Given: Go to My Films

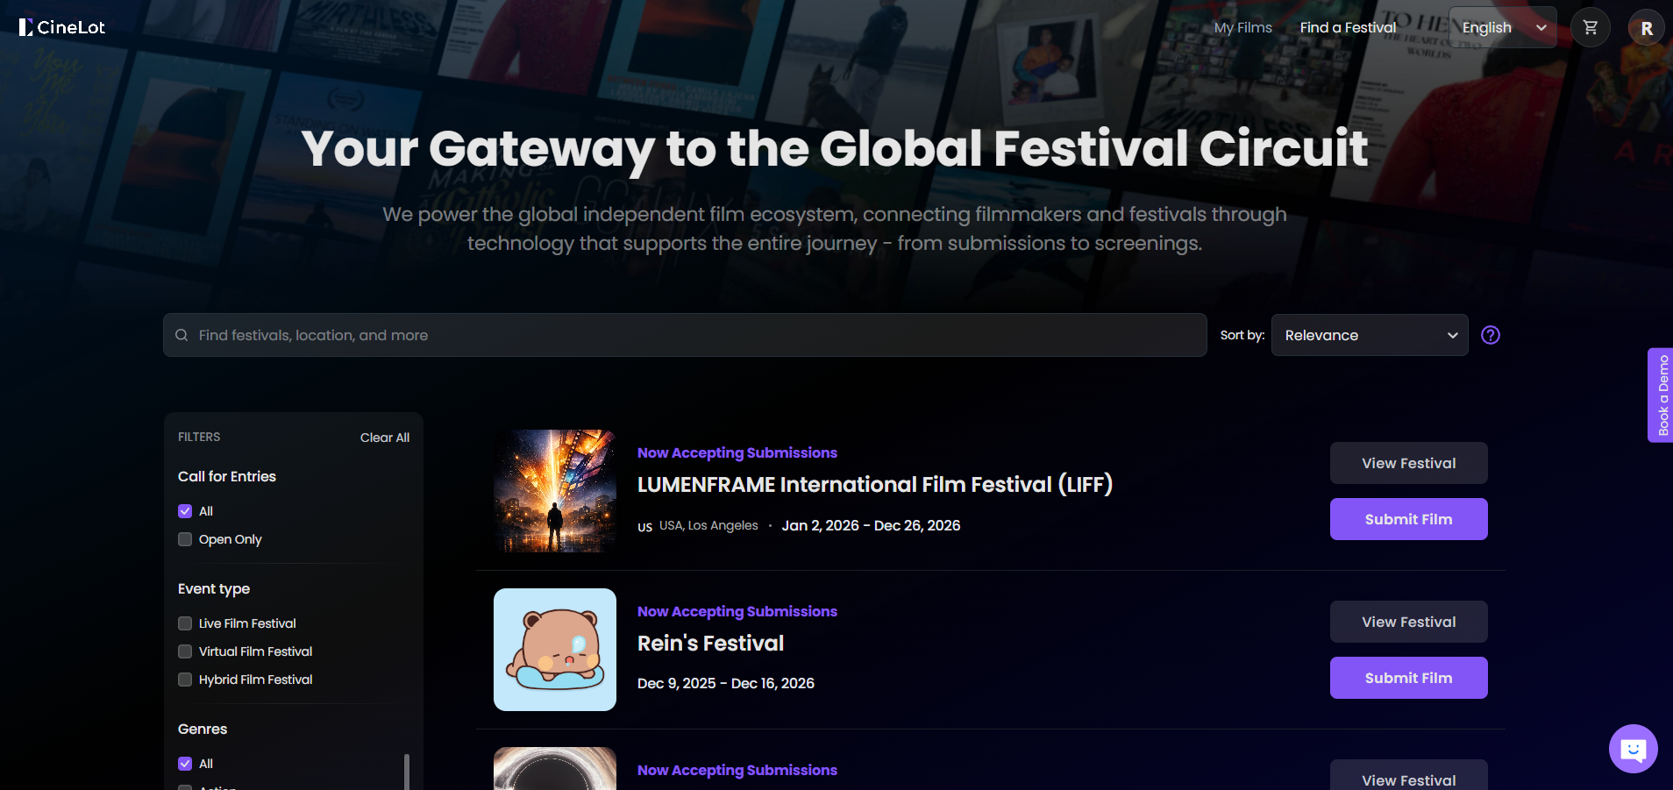Looking at the screenshot, I should (x=1242, y=27).
